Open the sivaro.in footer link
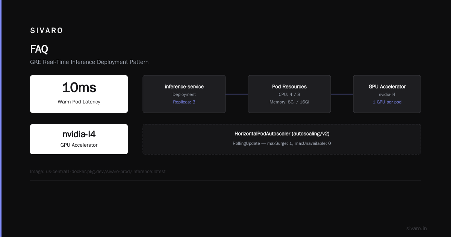Image resolution: width=451 pixels, height=237 pixels. (x=417, y=228)
